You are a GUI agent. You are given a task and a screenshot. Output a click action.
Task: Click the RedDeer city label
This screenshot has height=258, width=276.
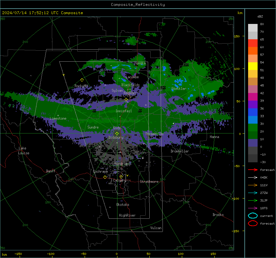coord(130,93)
